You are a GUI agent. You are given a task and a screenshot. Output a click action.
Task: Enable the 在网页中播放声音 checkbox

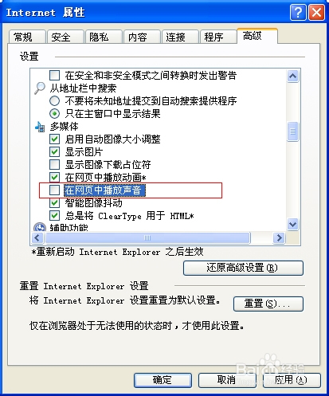click(x=54, y=190)
